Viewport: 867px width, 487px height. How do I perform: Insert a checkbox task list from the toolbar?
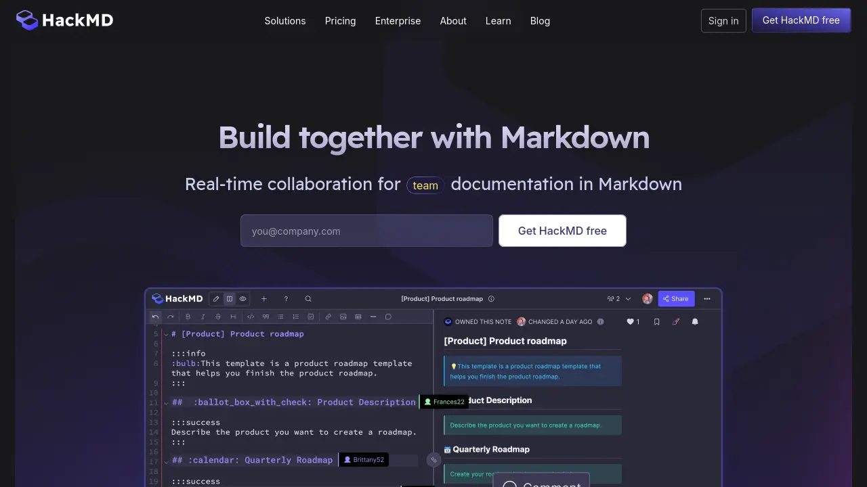pyautogui.click(x=311, y=317)
